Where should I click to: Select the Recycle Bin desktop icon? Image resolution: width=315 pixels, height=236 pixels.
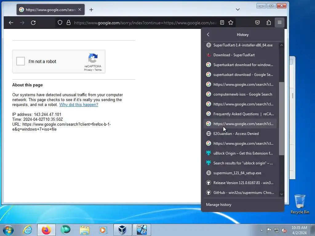tap(300, 204)
